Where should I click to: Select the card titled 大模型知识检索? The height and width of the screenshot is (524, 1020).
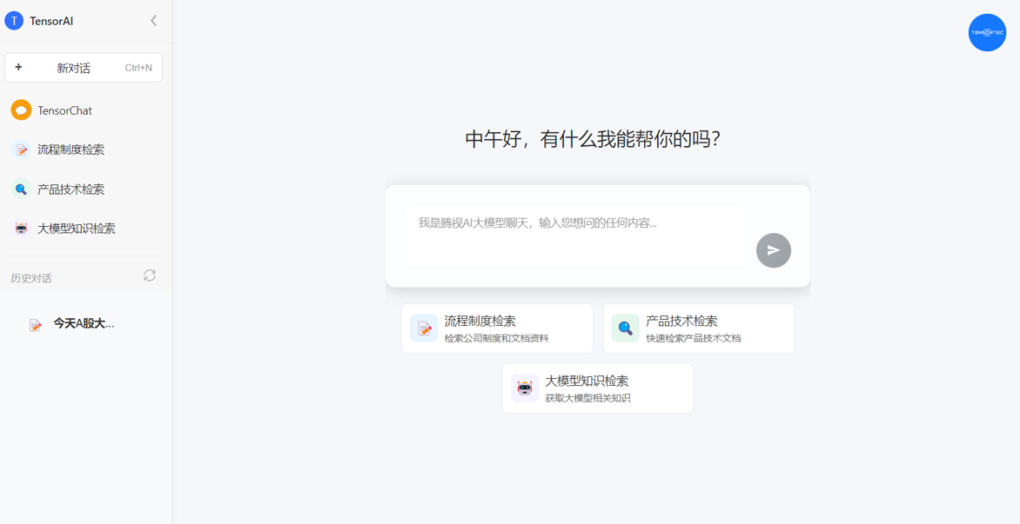click(x=598, y=388)
